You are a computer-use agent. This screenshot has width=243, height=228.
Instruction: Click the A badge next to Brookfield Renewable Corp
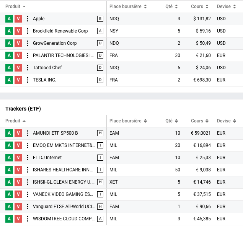(x=100, y=31)
